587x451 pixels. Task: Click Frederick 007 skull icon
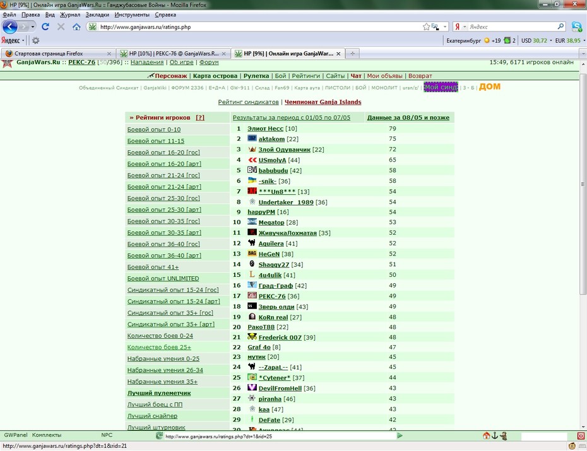pyautogui.click(x=252, y=337)
